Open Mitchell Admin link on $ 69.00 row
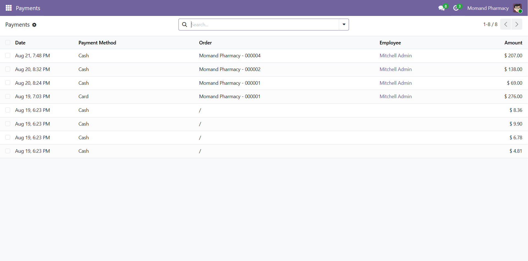 coord(395,83)
